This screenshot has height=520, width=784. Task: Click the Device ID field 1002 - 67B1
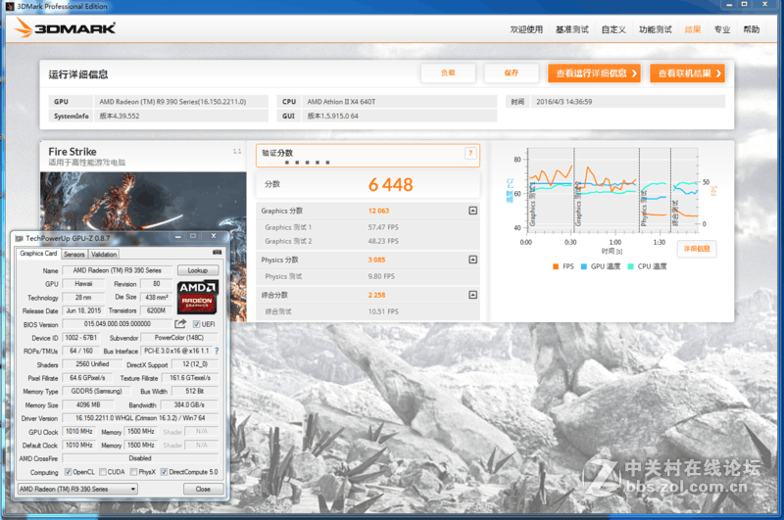point(81,338)
